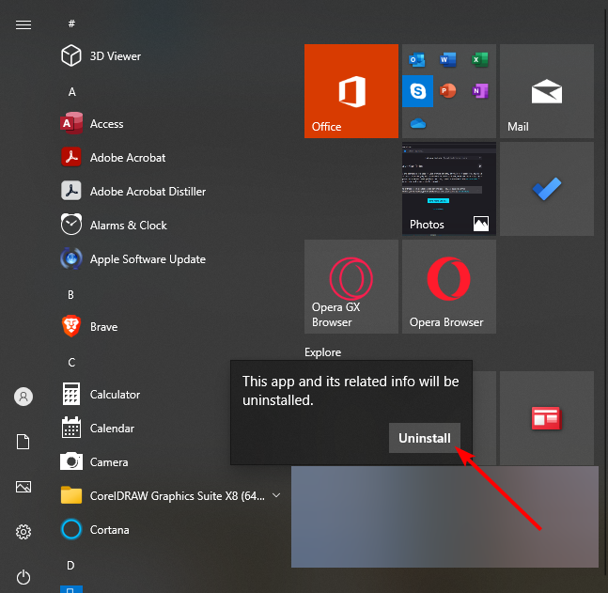Screen dimensions: 608x593
Task: Open the Pictures sidebar icon
Action: click(23, 487)
